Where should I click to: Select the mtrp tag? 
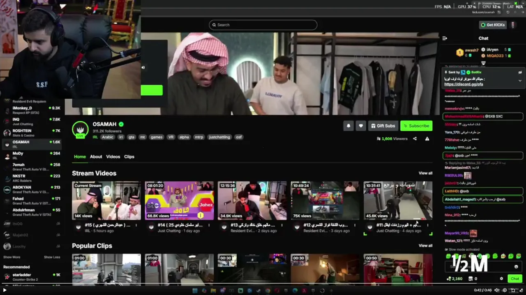(199, 137)
